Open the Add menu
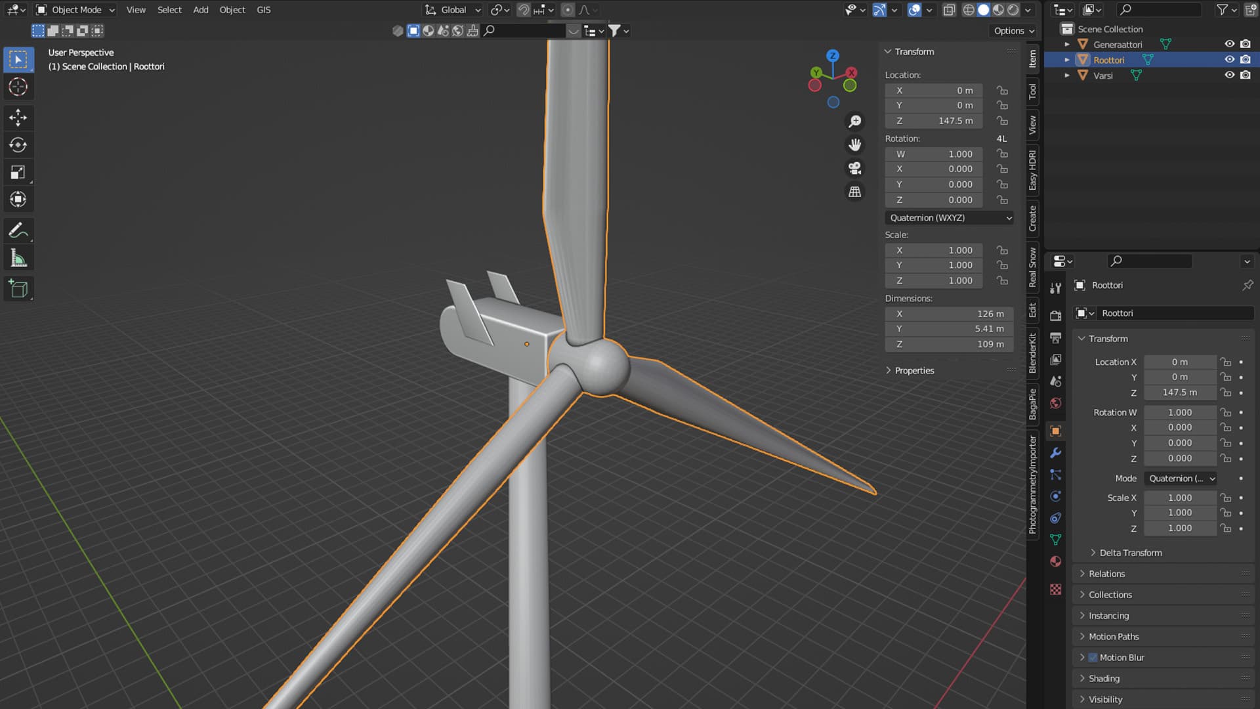This screenshot has width=1260, height=709. click(x=201, y=10)
